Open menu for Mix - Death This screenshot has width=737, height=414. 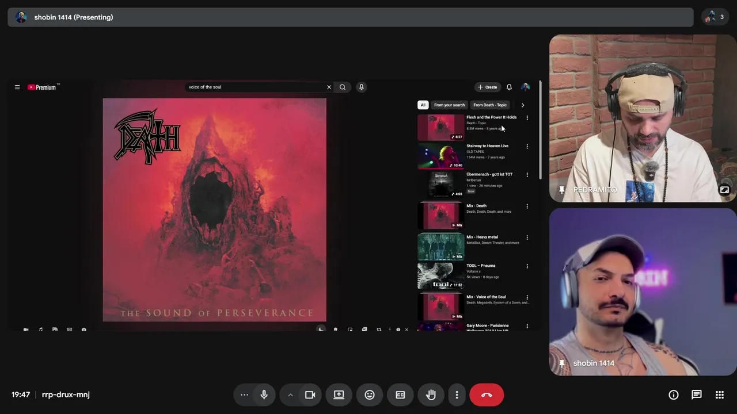pyautogui.click(x=527, y=206)
